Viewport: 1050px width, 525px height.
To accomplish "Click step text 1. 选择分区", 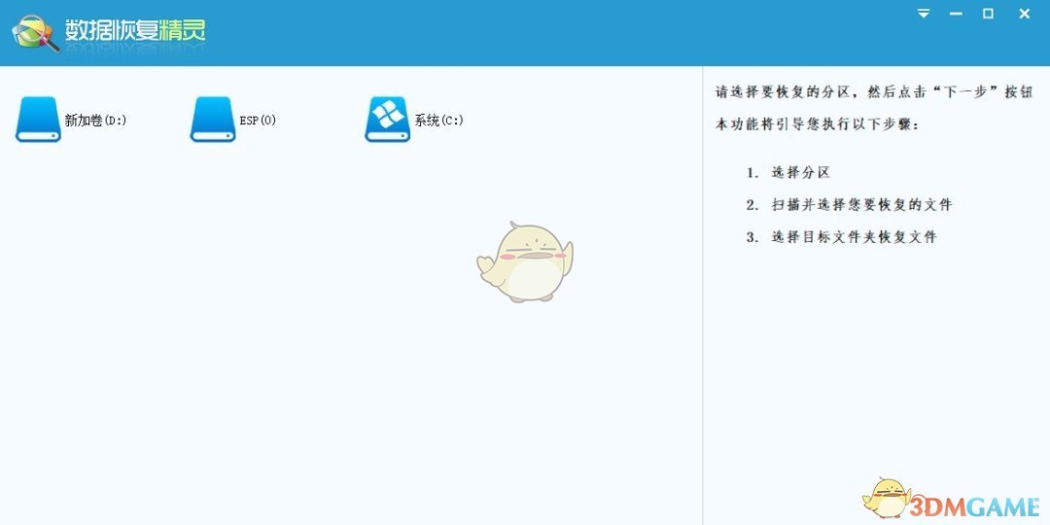I will coord(788,172).
